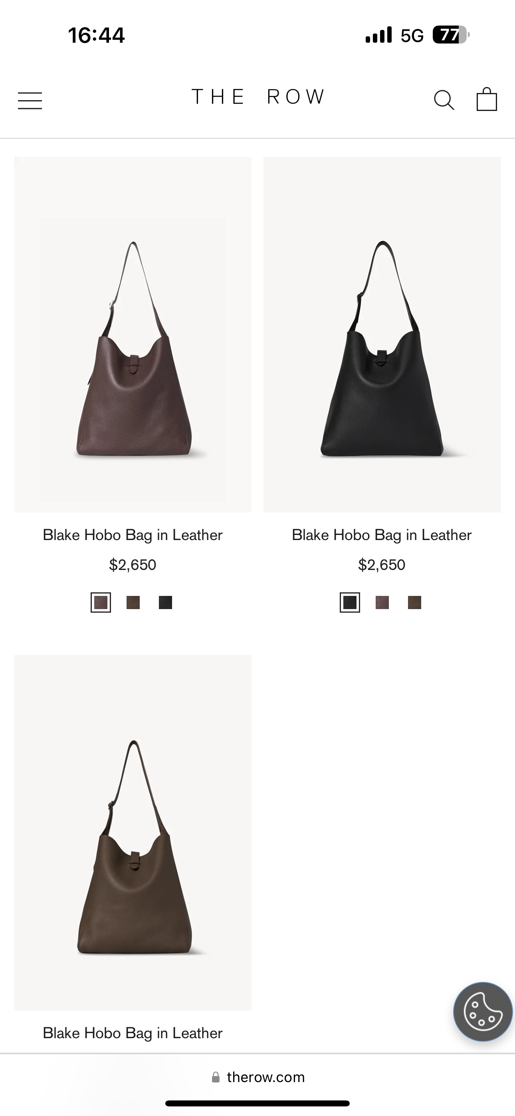Tap the therow.com address bar
The width and height of the screenshot is (515, 1116).
click(x=257, y=1077)
